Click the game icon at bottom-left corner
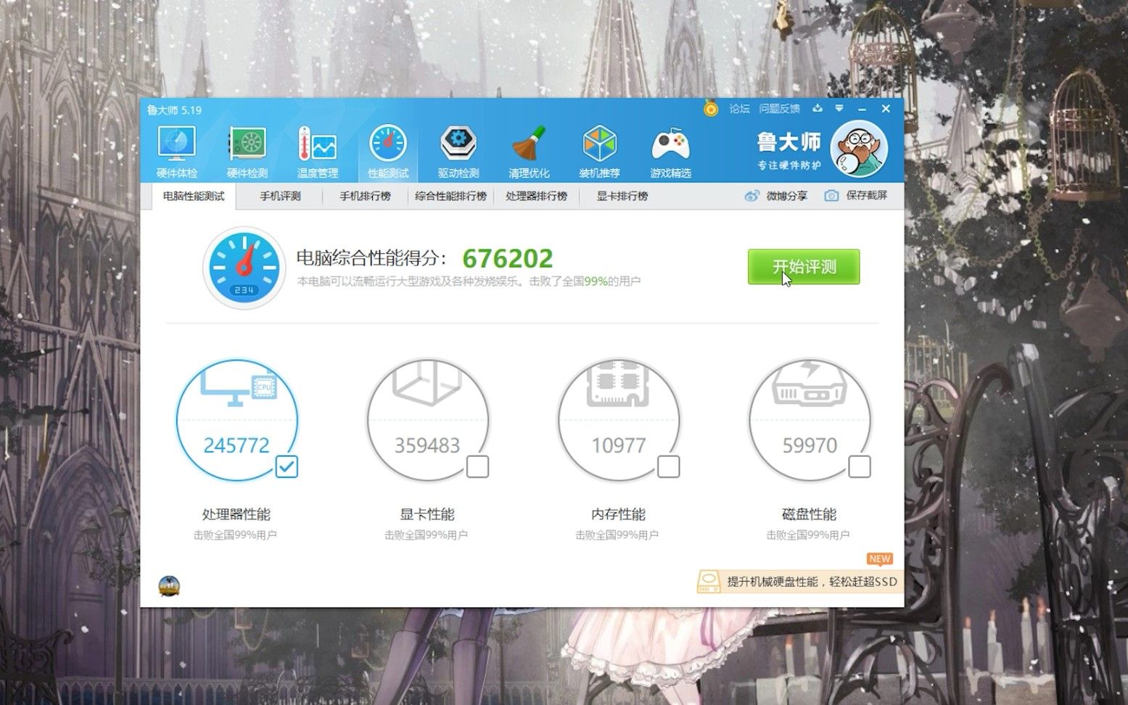The width and height of the screenshot is (1128, 705). tap(169, 586)
